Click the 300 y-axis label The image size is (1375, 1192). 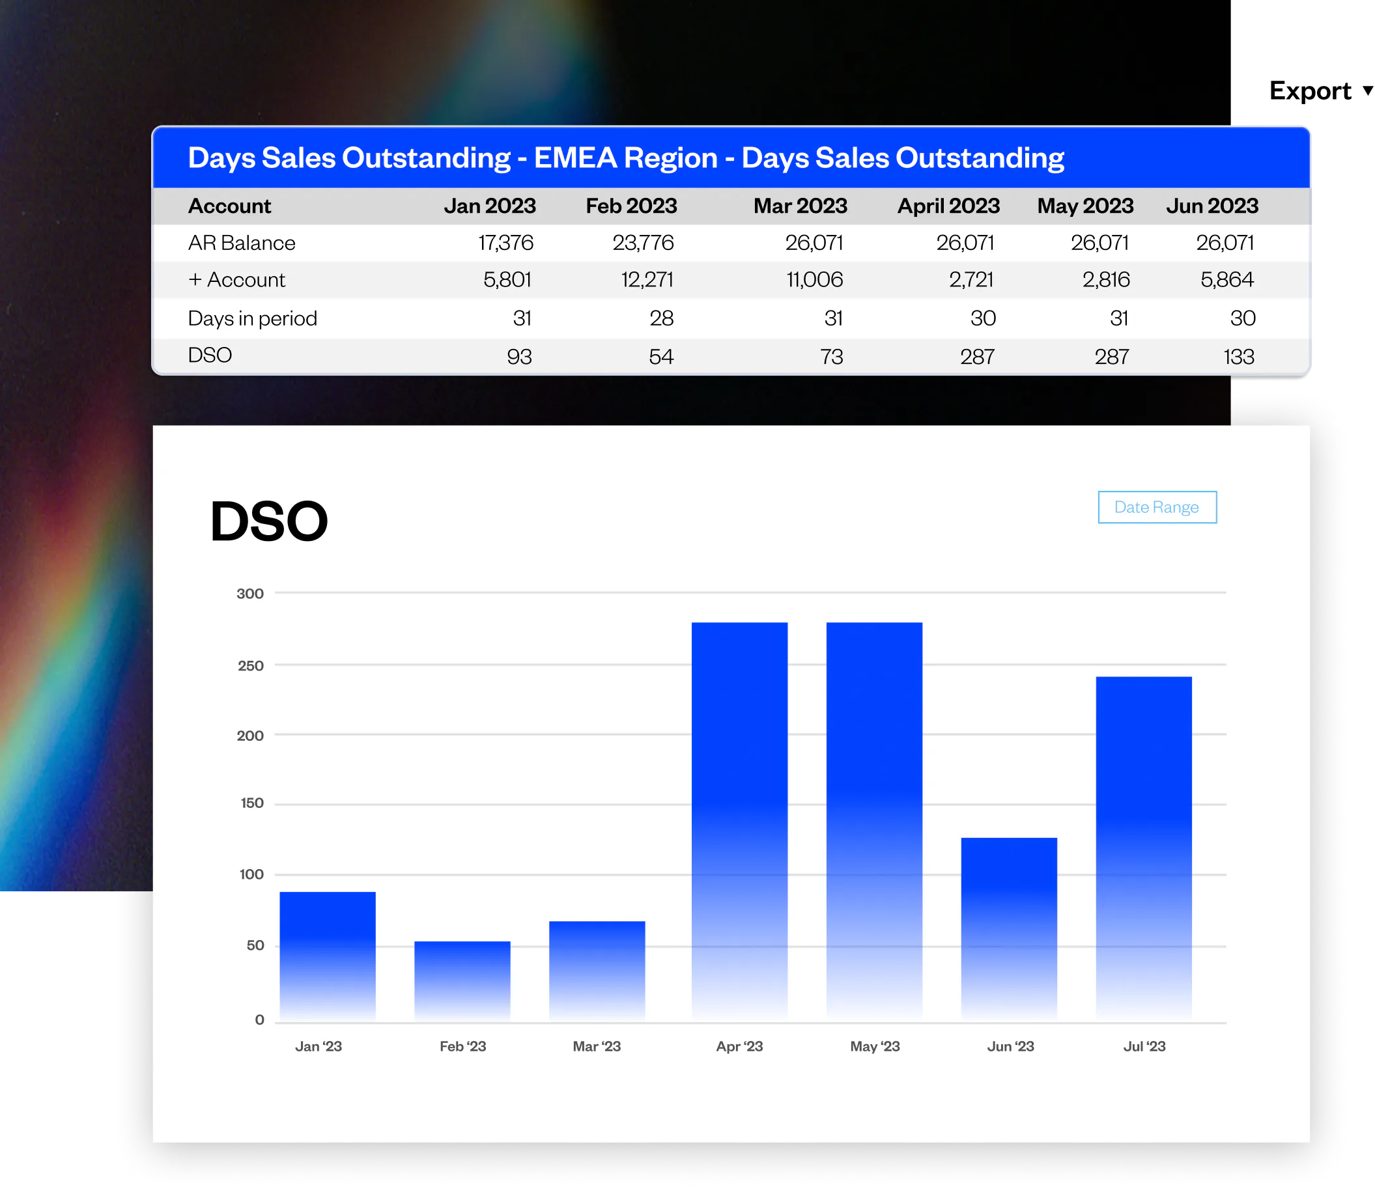pyautogui.click(x=249, y=593)
